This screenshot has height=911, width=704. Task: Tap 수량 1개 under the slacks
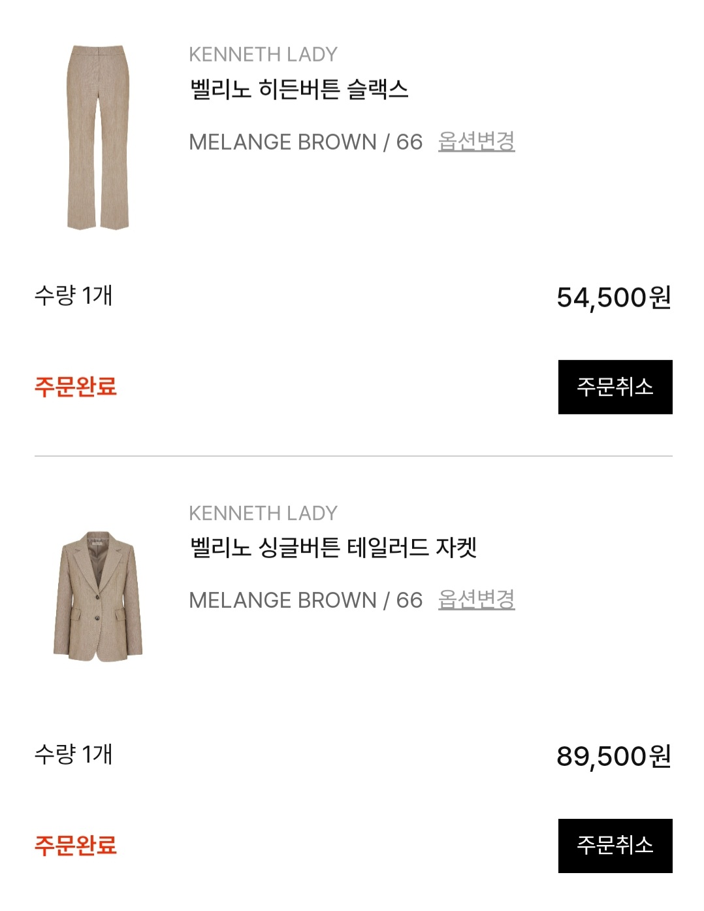pos(73,295)
